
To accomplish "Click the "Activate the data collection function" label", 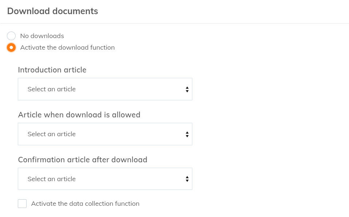I will tap(85, 204).
